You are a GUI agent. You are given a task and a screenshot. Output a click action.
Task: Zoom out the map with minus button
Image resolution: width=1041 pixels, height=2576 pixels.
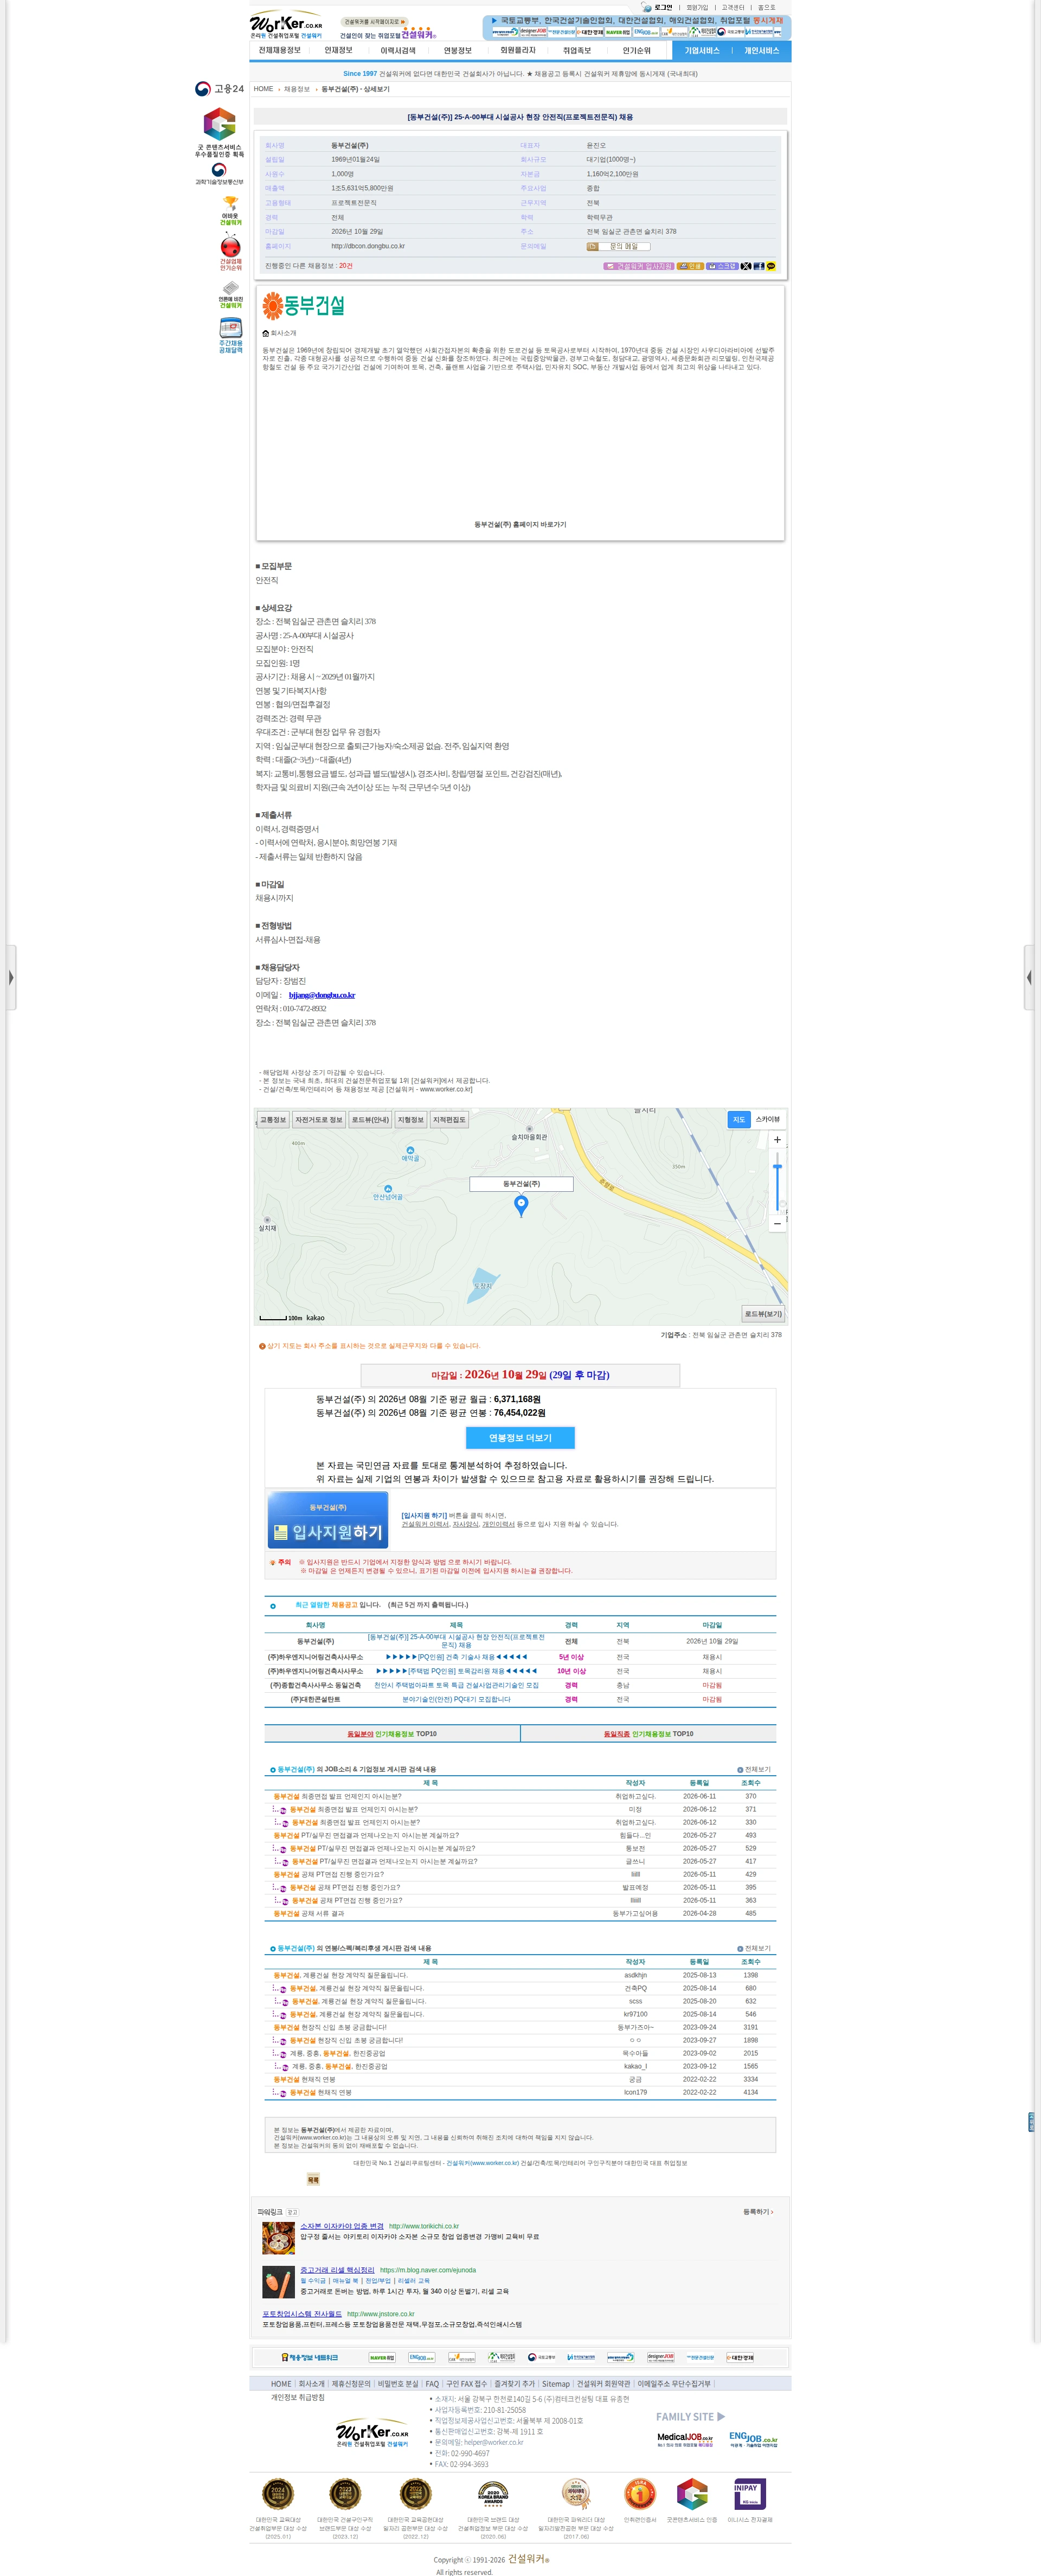tap(777, 1223)
